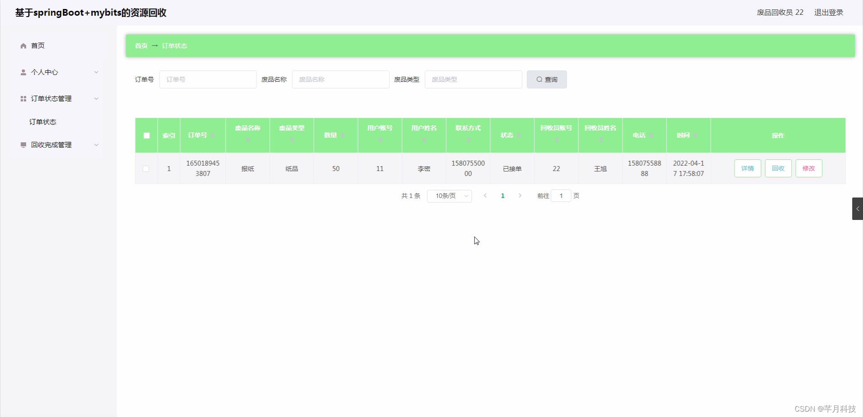Click the magnifier icon in the 查询 button
Image resolution: width=863 pixels, height=417 pixels.
click(538, 79)
